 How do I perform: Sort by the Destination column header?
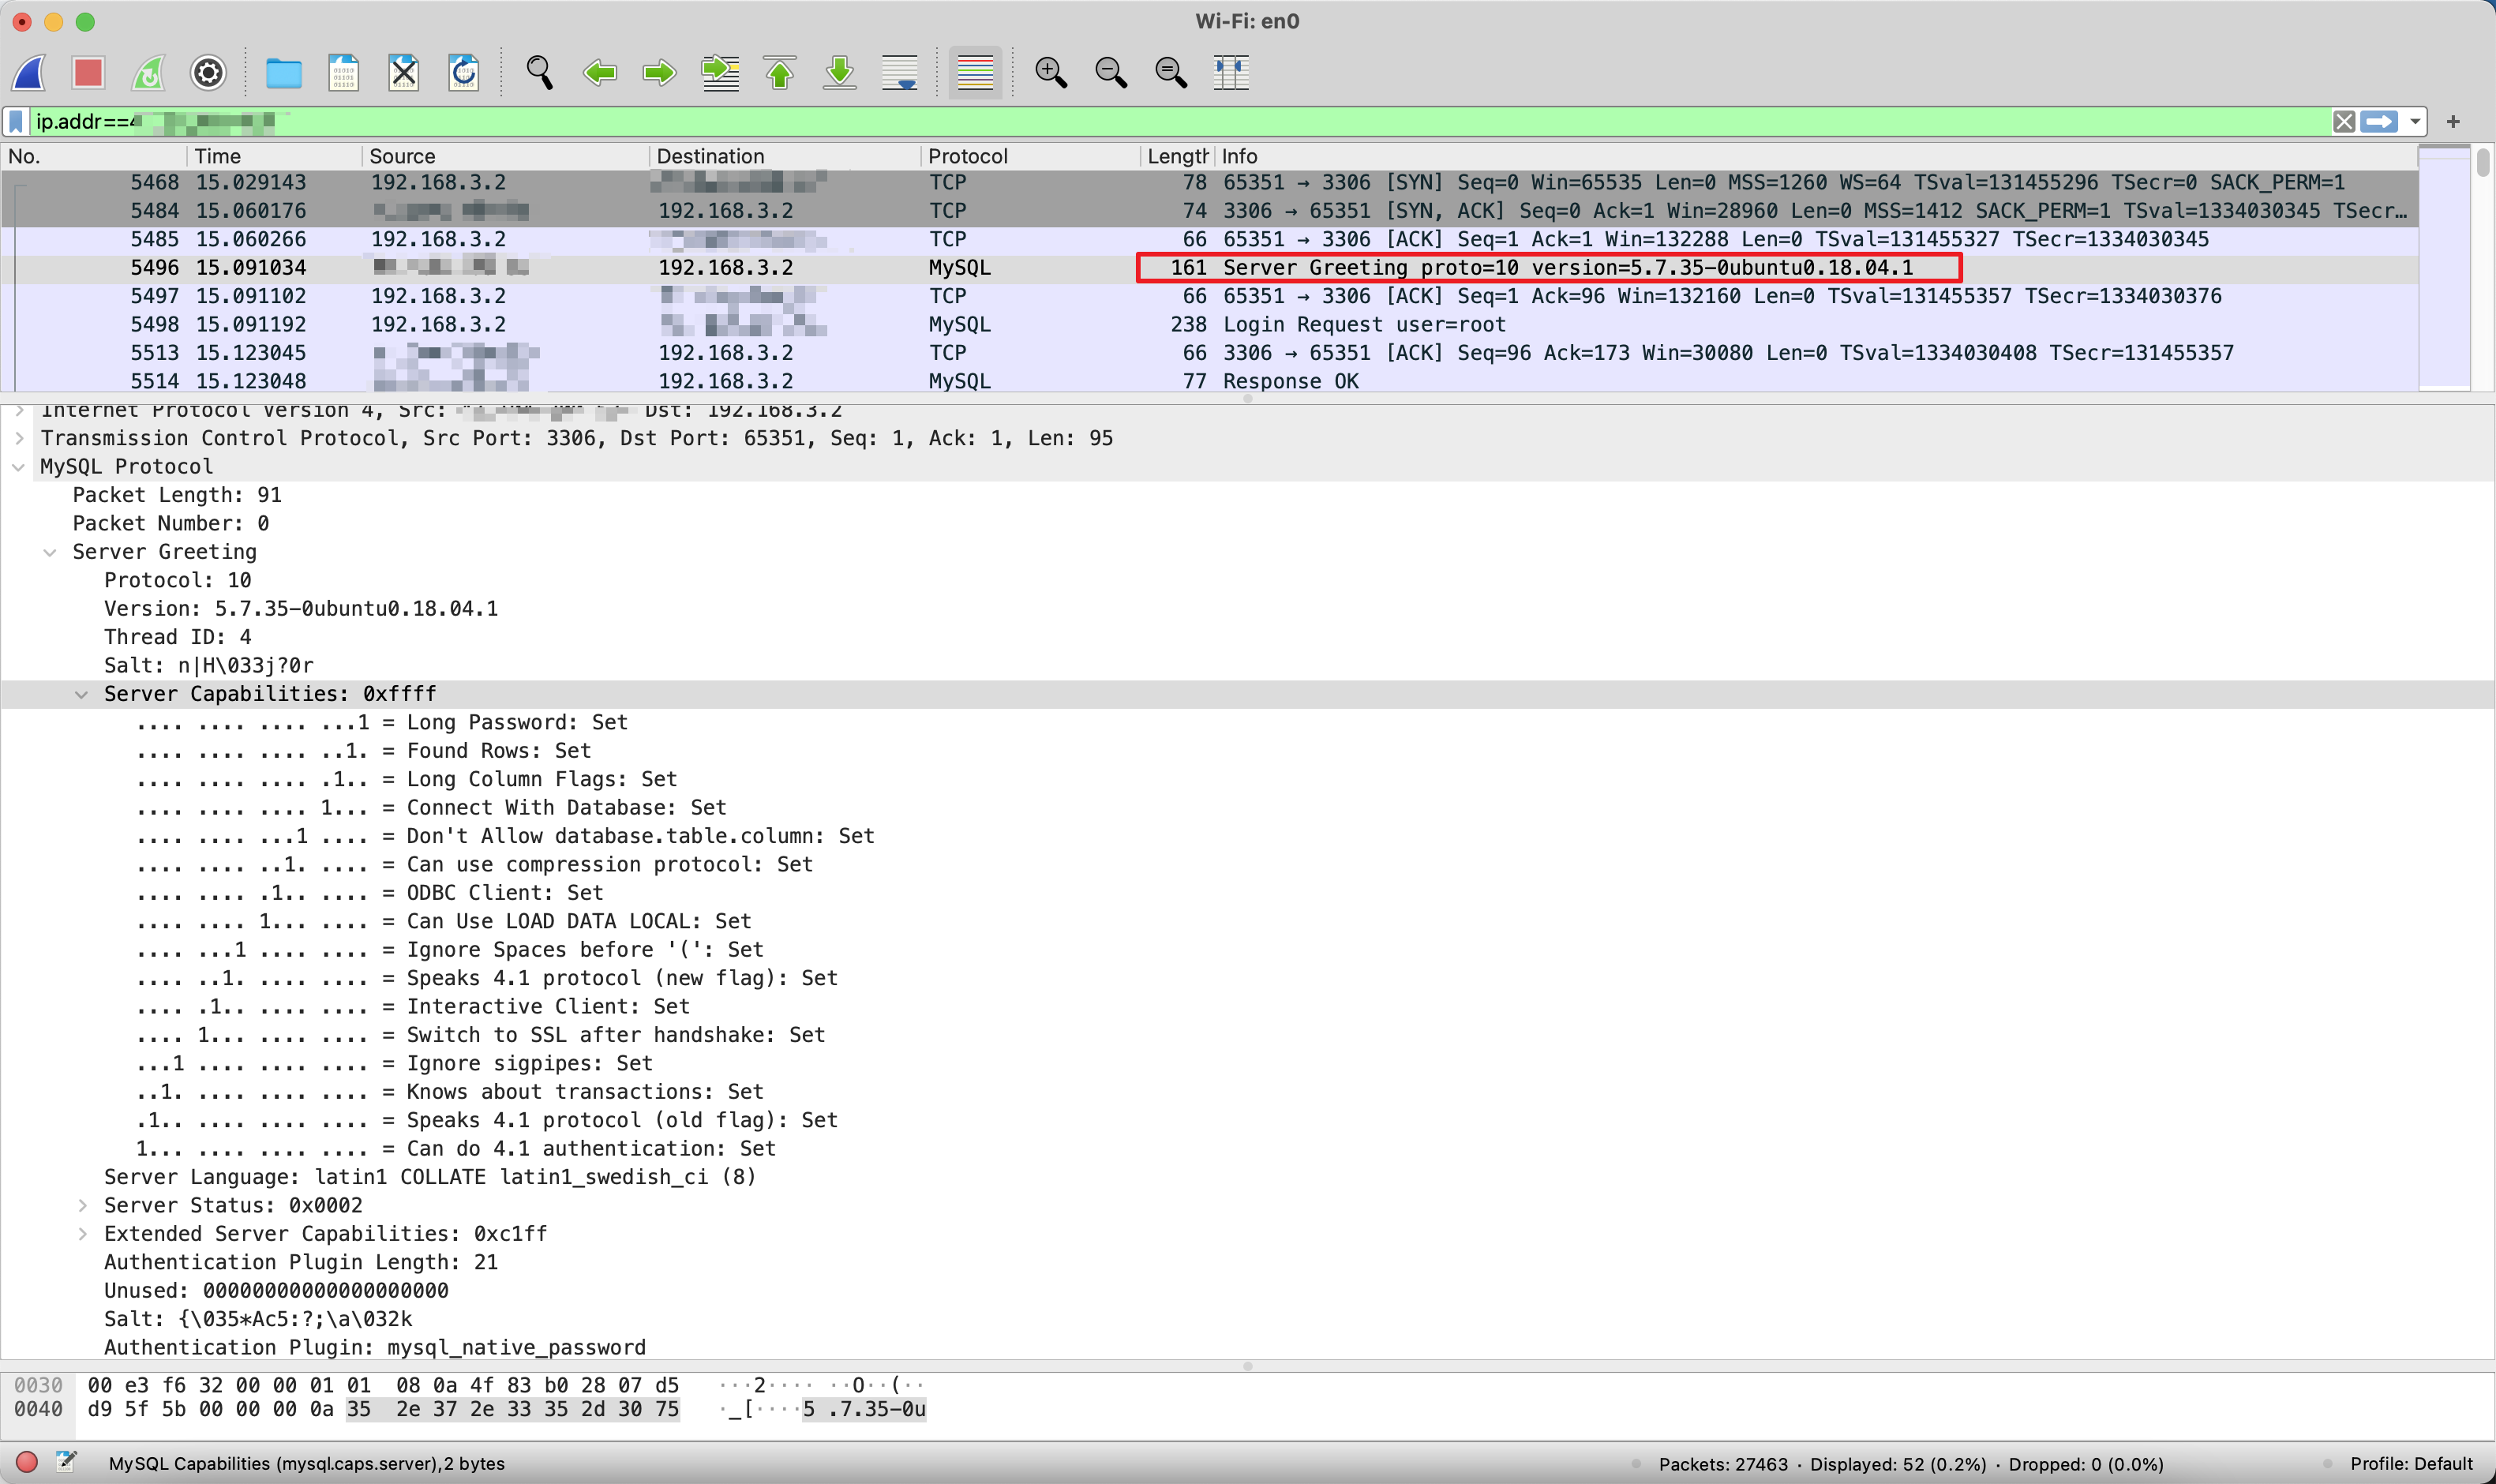click(785, 156)
